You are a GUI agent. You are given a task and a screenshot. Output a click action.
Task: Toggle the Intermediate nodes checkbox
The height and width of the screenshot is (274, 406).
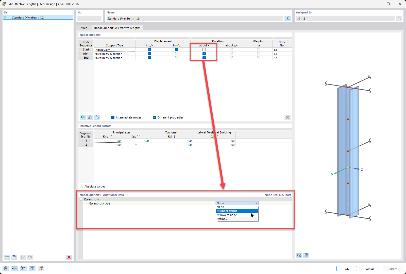pos(113,117)
